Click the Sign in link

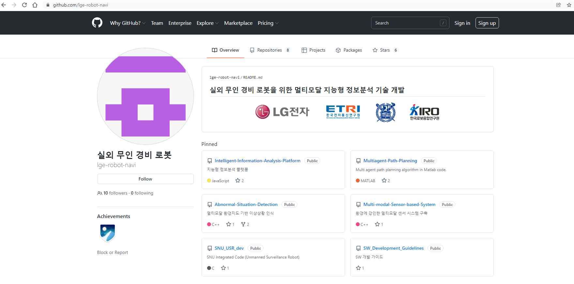click(462, 23)
